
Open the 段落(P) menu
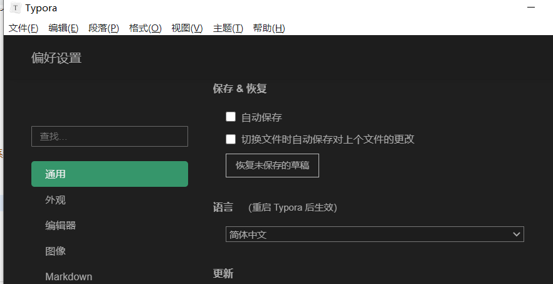[x=103, y=28]
